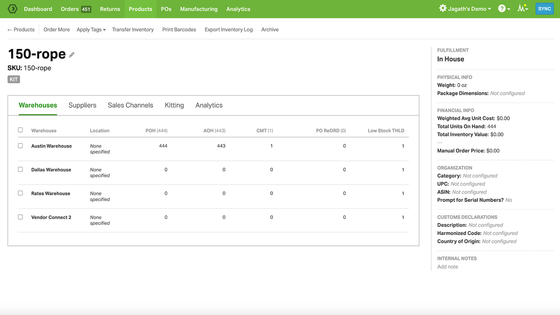Screen dimensions: 560x315
Task: Click Package Dimensions Not configured
Action: point(507,93)
